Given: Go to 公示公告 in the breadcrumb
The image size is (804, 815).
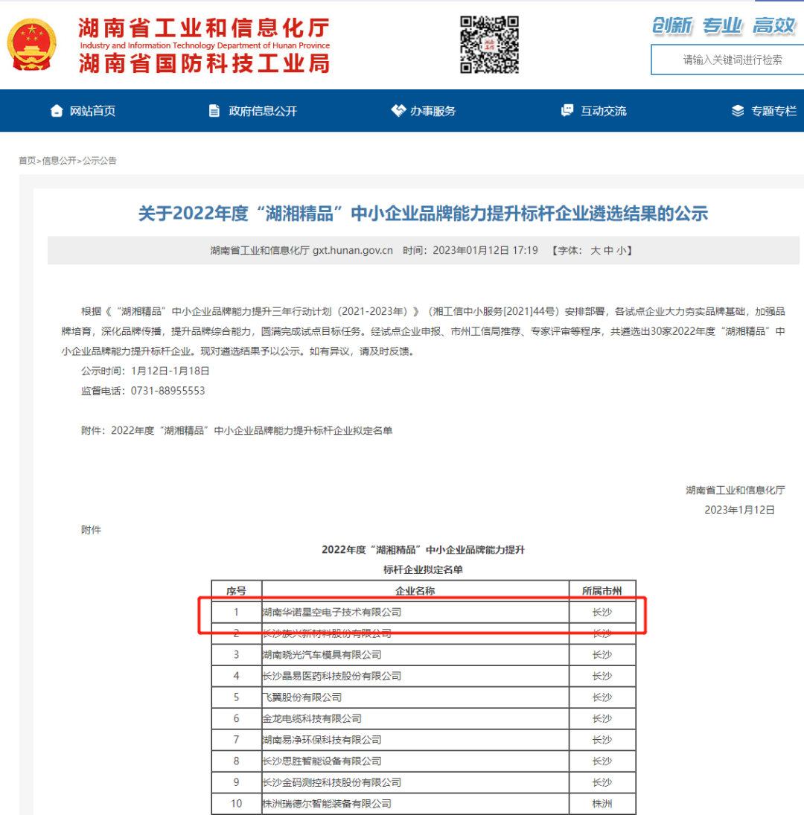Looking at the screenshot, I should point(99,161).
